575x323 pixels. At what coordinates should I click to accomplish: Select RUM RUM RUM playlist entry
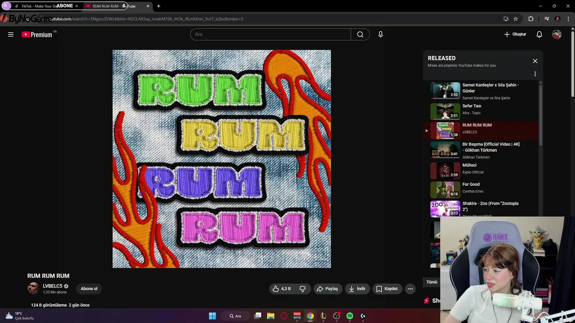[481, 131]
